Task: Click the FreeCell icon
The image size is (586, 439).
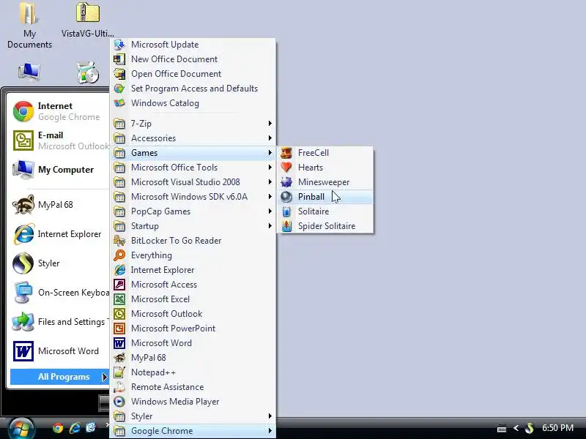Action: (x=286, y=153)
